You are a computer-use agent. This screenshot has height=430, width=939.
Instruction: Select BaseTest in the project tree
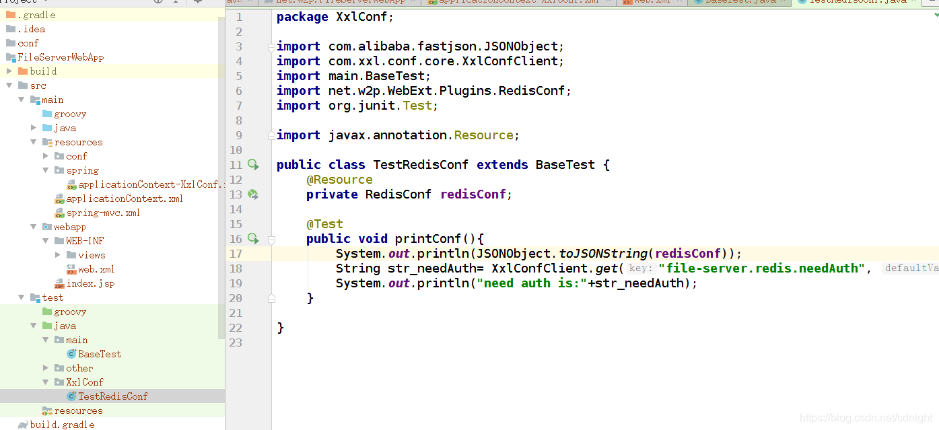[x=100, y=354]
